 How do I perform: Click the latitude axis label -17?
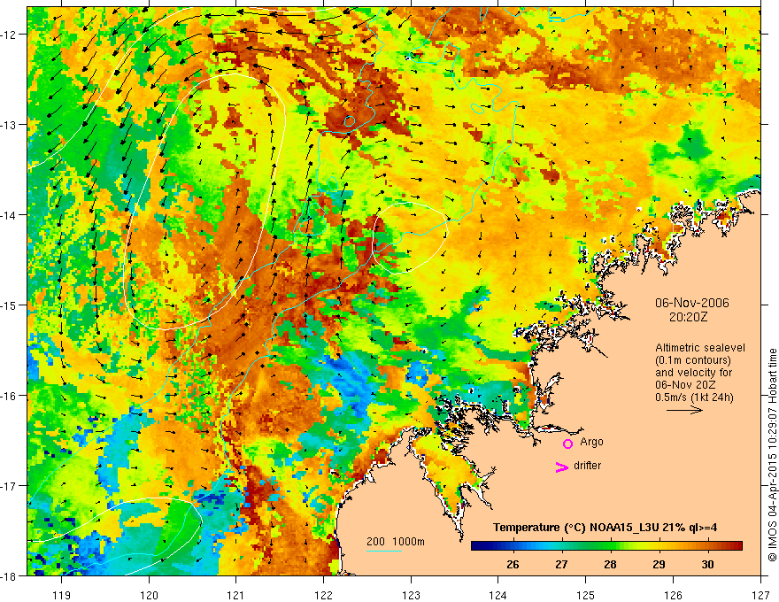pyautogui.click(x=9, y=486)
